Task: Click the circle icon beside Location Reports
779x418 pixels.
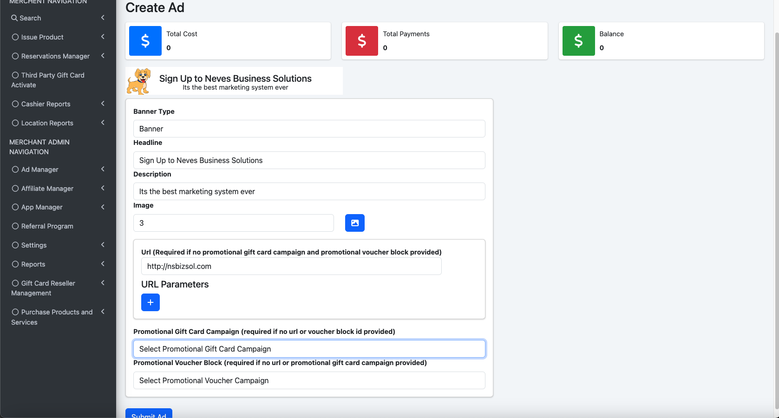Action: (x=15, y=123)
